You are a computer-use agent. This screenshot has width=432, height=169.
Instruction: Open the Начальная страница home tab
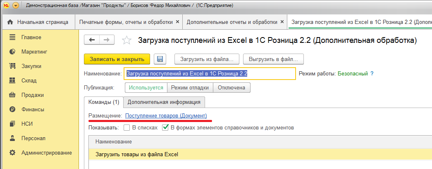pos(38,22)
